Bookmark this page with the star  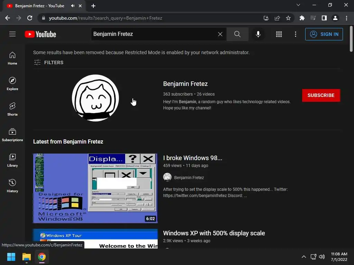click(288, 18)
